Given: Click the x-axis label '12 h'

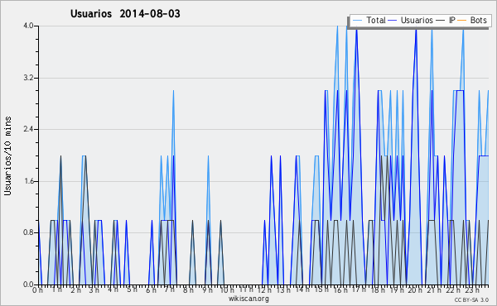Looking at the screenshot, I should pos(264,290).
